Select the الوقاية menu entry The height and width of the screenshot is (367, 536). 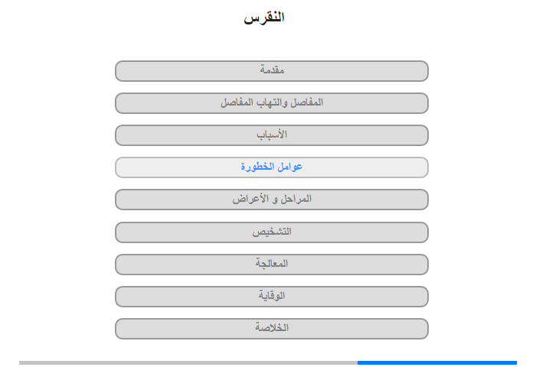pyautogui.click(x=271, y=297)
